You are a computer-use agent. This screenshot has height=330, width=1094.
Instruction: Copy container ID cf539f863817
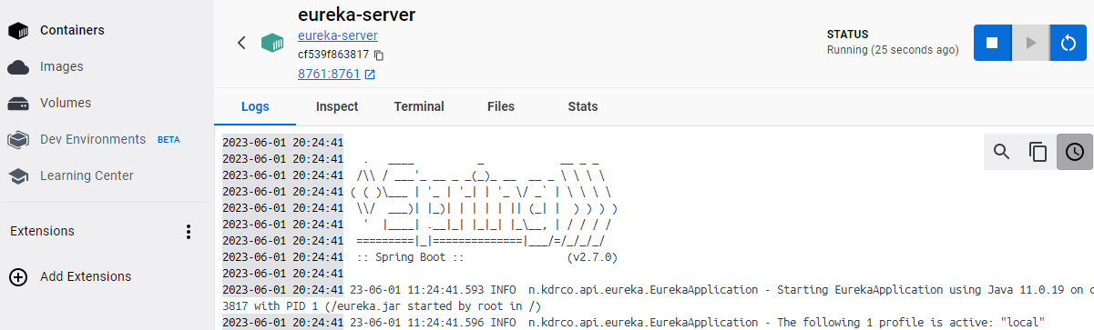click(379, 55)
